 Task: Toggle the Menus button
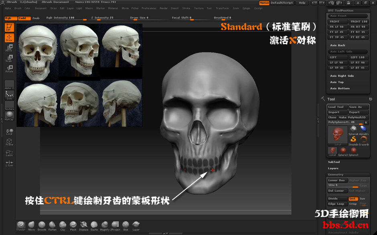[264, 3]
